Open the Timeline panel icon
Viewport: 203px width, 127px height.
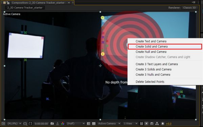tap(152, 124)
